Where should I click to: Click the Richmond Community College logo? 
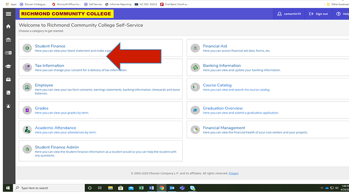click(66, 14)
